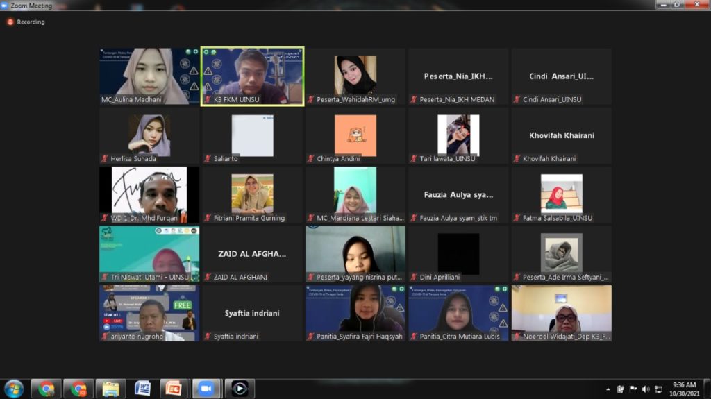The width and height of the screenshot is (711, 399).
Task: Select ZAID AL AFGHANI participant tile
Action: [252, 253]
